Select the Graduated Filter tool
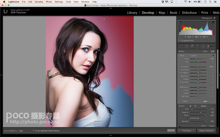Viewport: 220px width, 137px height. point(197,46)
